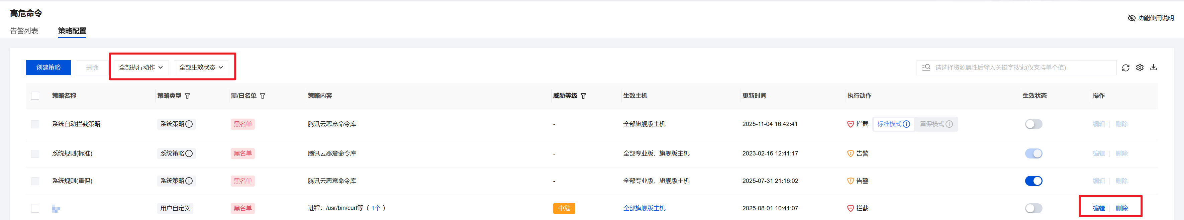Click the refresh list icon
1184x220 pixels.
(x=1125, y=68)
